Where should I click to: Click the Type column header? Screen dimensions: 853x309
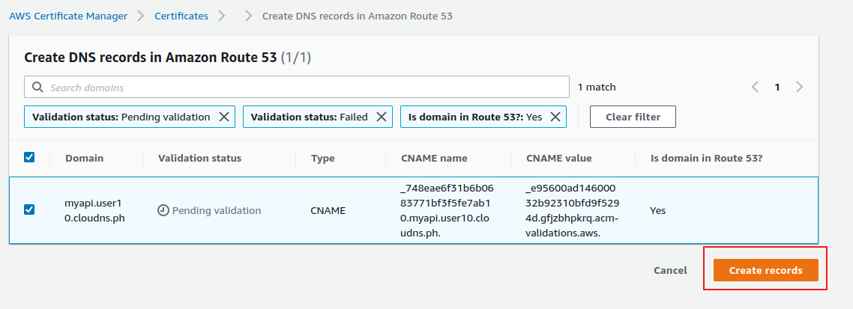tap(322, 158)
